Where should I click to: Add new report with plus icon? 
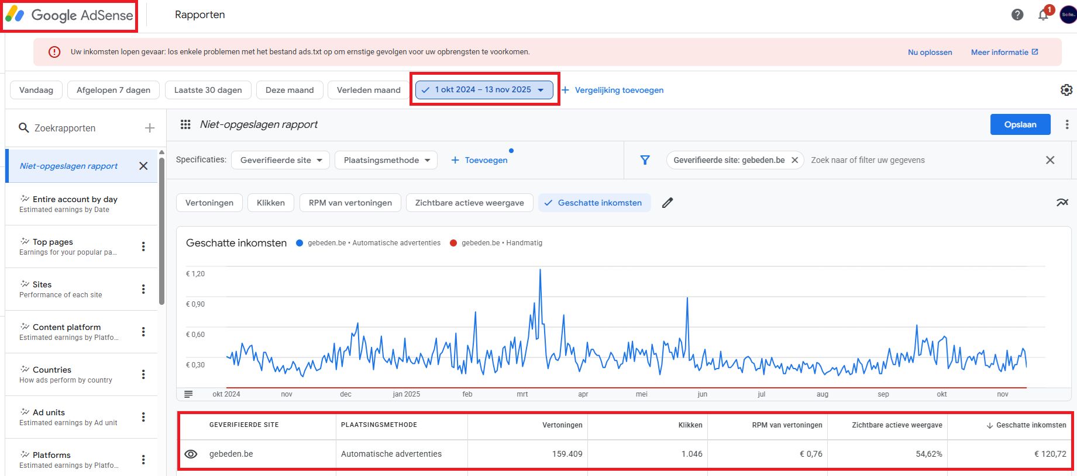(x=150, y=128)
